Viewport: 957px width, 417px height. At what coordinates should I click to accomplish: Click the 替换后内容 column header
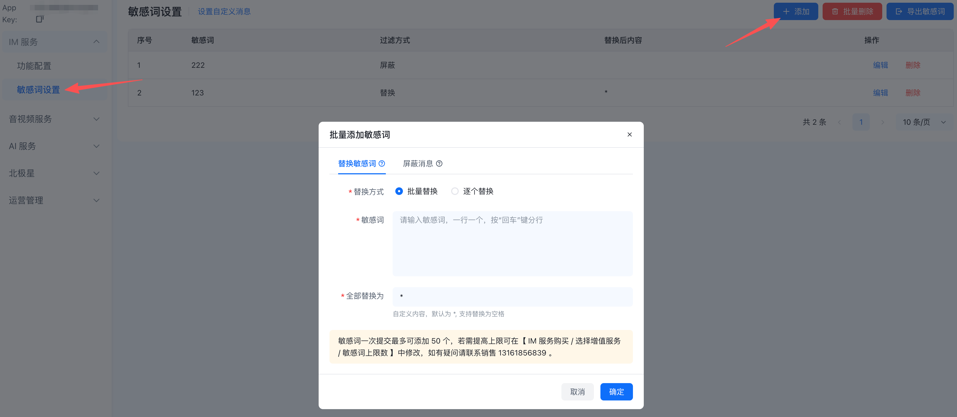coord(623,40)
